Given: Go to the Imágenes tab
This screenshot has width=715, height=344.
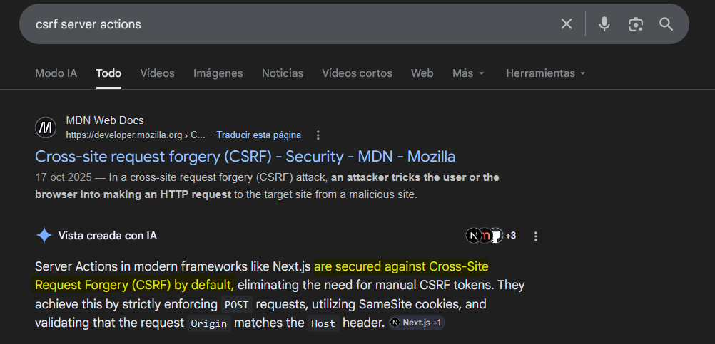Looking at the screenshot, I should click(x=218, y=73).
